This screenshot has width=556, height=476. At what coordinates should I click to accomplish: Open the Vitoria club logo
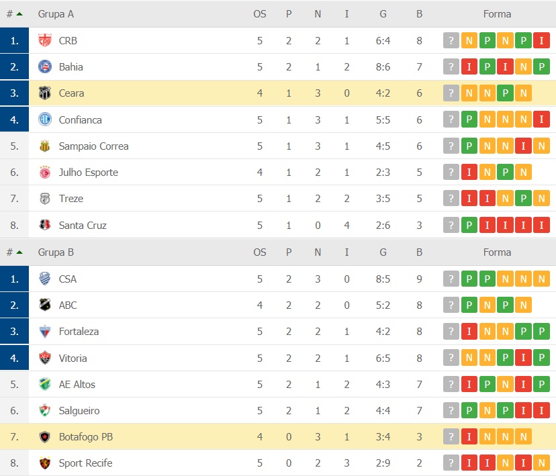[45, 358]
